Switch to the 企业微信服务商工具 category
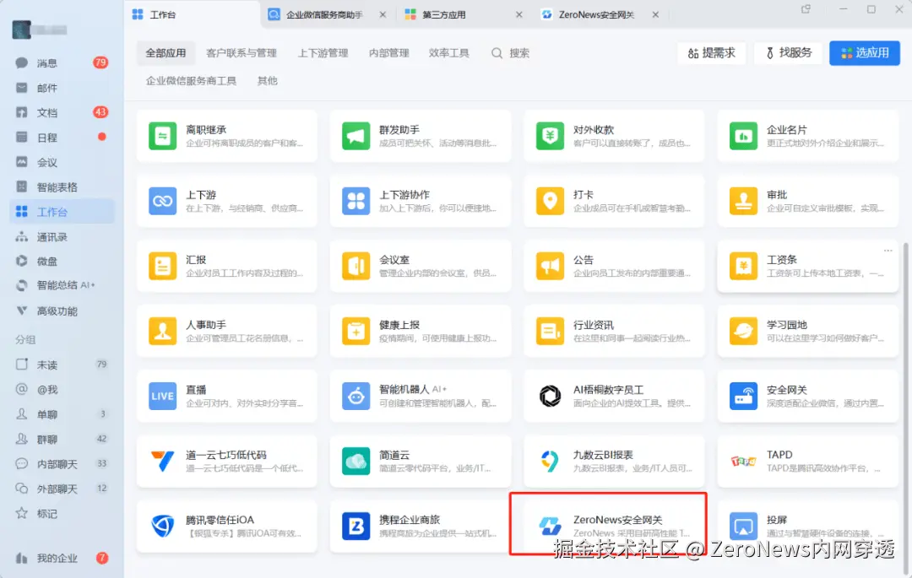 (191, 81)
